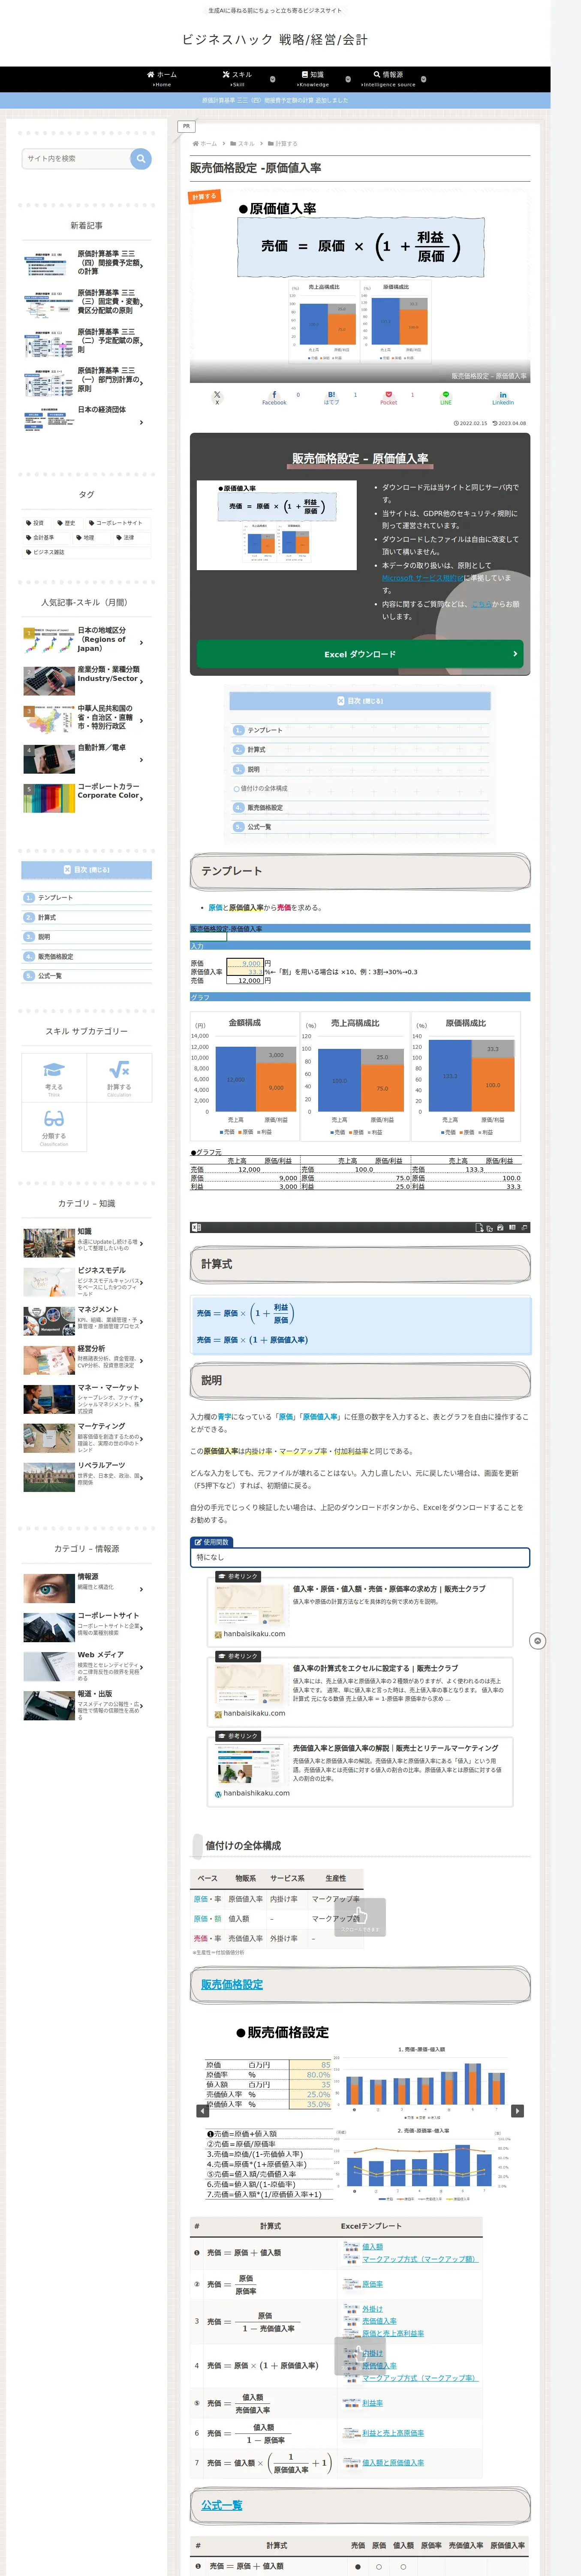Focus the サイト内を検索 search field
Image resolution: width=581 pixels, height=2576 pixels.
(x=76, y=158)
